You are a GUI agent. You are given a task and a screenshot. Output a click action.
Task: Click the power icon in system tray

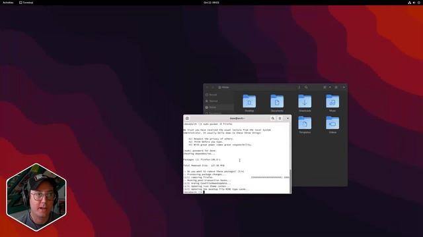(419, 3)
